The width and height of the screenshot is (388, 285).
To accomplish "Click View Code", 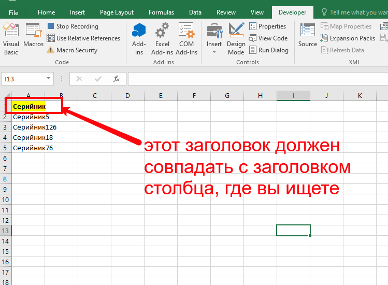I will 268,38.
